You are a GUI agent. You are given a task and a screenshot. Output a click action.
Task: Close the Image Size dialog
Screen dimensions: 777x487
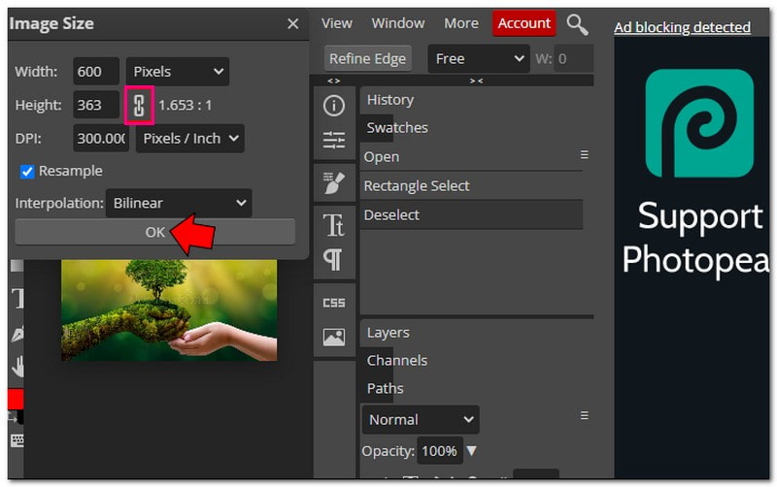pyautogui.click(x=292, y=24)
